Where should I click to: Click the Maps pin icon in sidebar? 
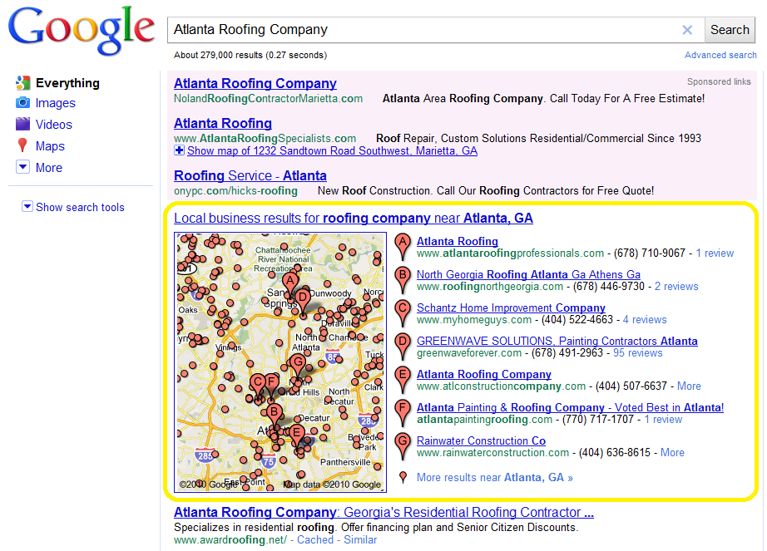tap(22, 145)
